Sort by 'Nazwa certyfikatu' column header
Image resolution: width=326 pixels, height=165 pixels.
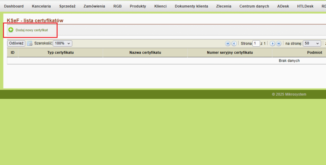[145, 53]
